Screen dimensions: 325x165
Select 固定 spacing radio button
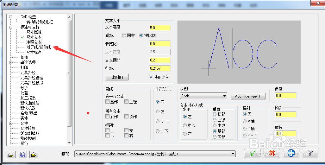(124, 35)
